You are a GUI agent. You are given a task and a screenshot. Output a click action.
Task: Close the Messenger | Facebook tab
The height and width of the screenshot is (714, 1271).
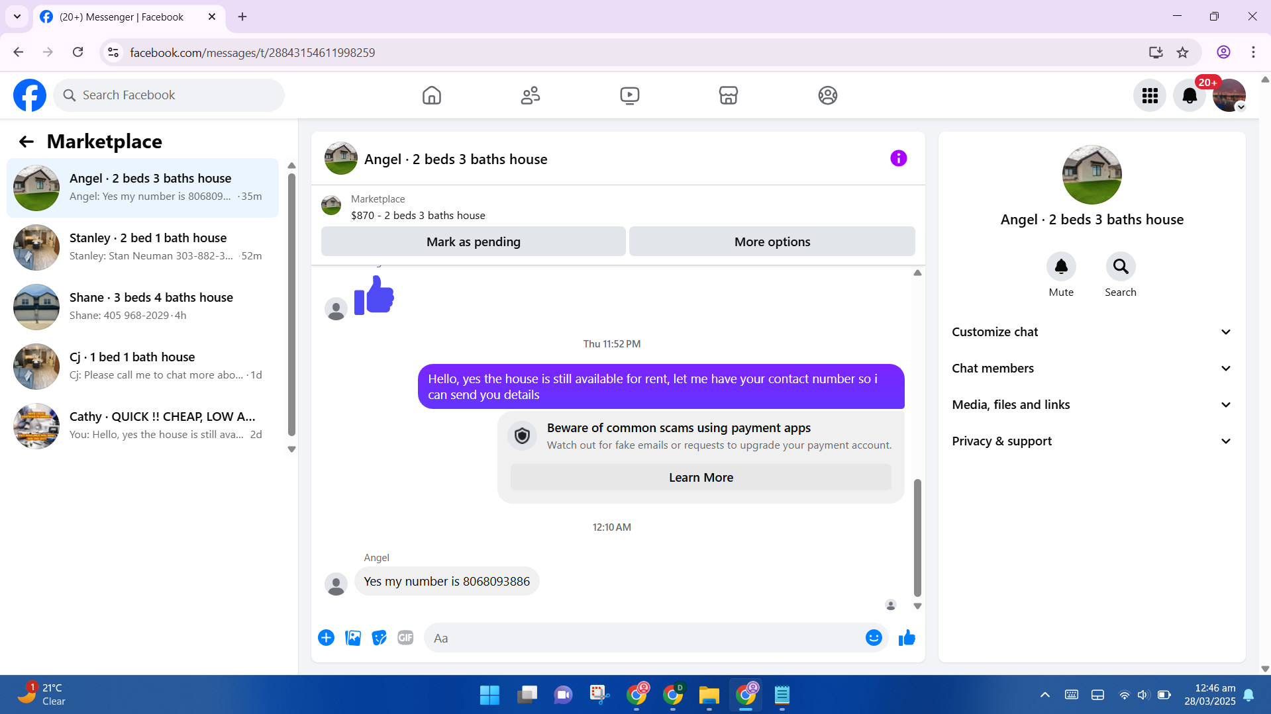tap(212, 17)
